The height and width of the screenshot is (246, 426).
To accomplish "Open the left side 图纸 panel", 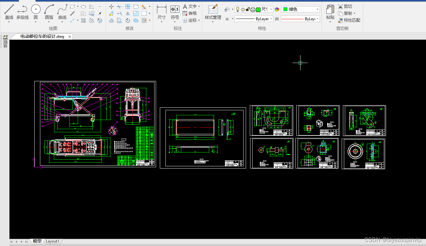I will [5, 42].
